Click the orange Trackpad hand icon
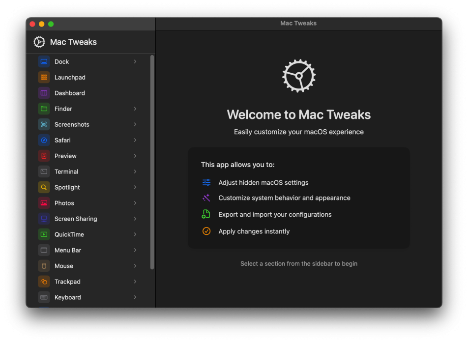 pos(44,282)
